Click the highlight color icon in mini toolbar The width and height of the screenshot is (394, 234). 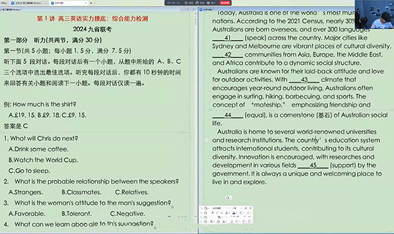[227, 213]
